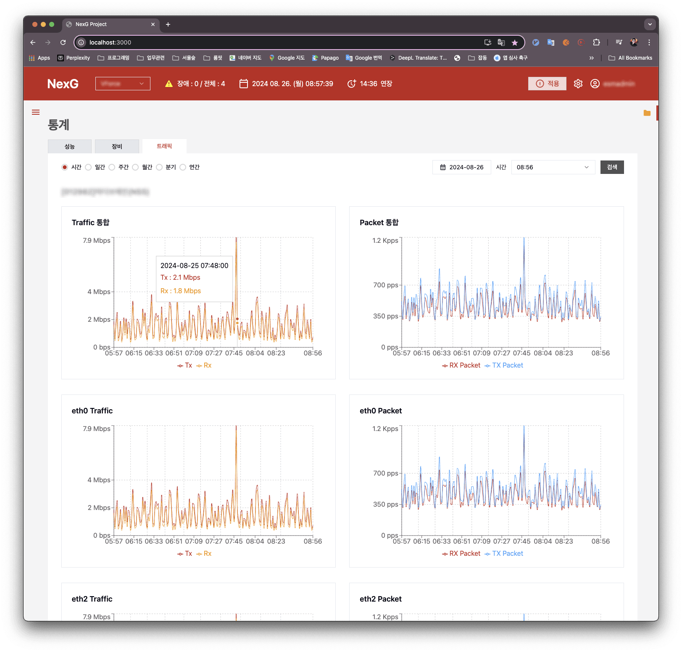Open the 서울숲 bookmarks folder

[x=184, y=58]
